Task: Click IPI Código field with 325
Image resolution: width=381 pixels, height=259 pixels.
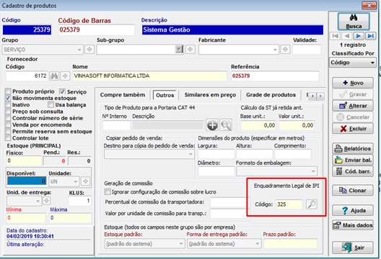Action: click(289, 204)
